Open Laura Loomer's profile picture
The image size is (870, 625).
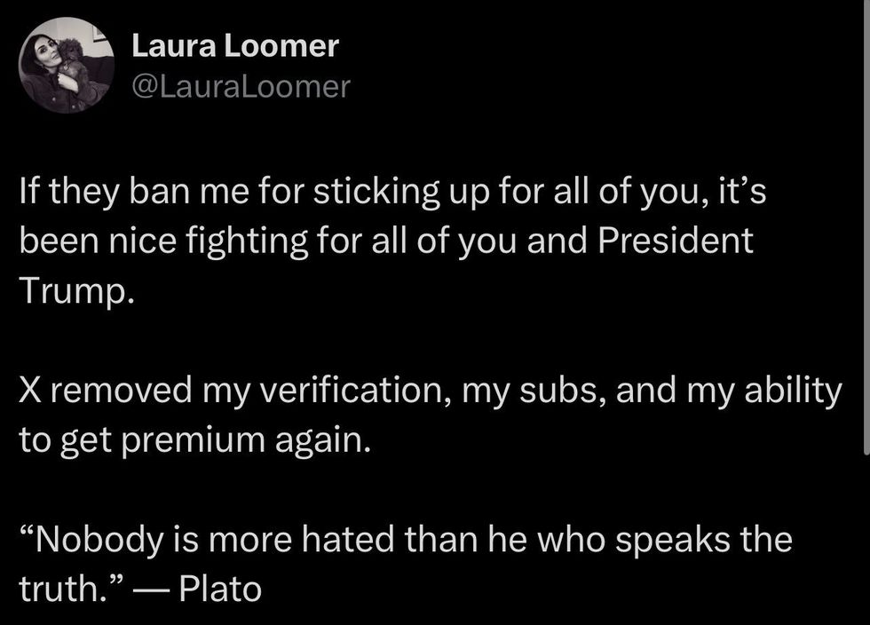(x=67, y=66)
